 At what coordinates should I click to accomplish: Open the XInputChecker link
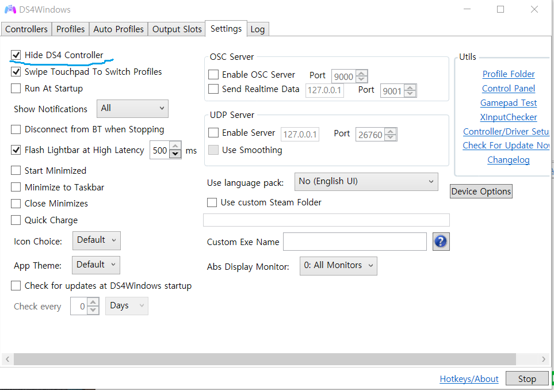tap(509, 117)
